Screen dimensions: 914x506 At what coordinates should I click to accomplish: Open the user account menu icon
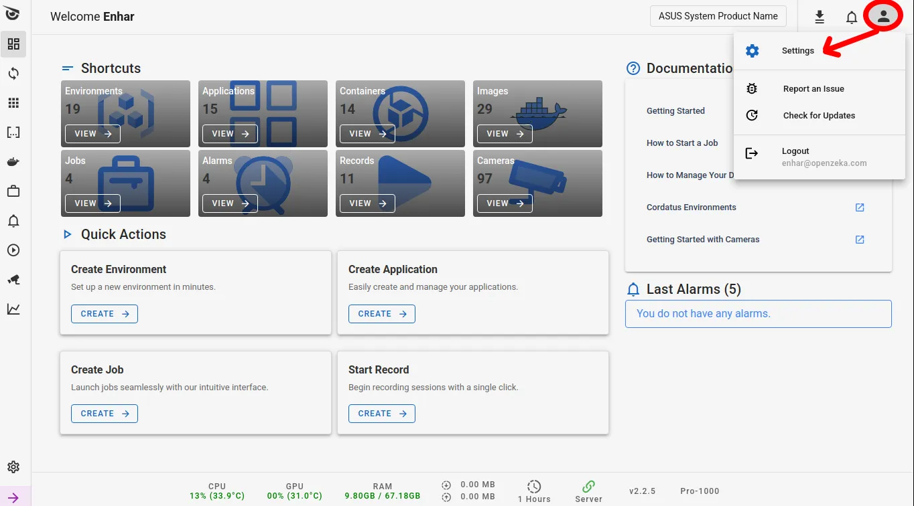pos(883,17)
